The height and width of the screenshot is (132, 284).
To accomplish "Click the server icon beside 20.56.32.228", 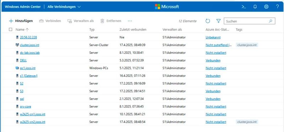I will pyautogui.click(x=17, y=37).
